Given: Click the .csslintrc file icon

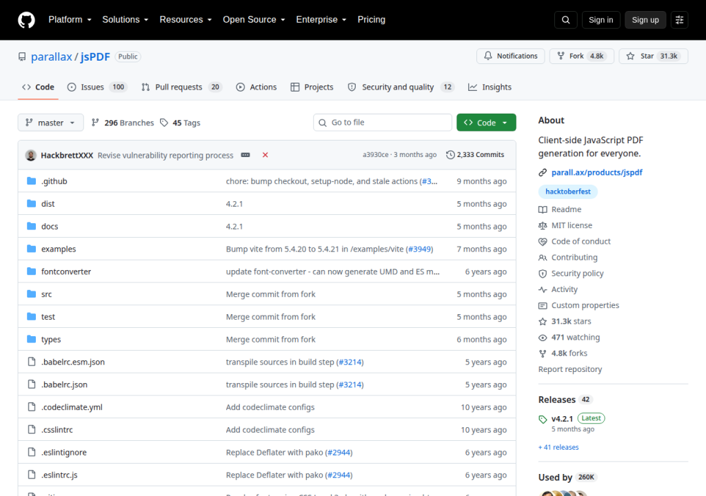Looking at the screenshot, I should point(32,429).
